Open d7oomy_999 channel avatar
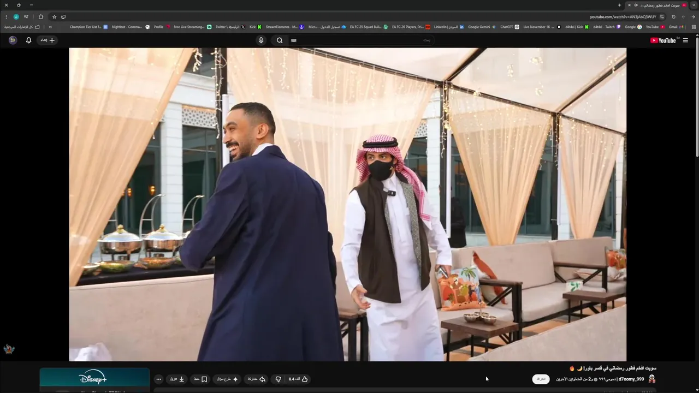The width and height of the screenshot is (699, 393). pyautogui.click(x=651, y=379)
